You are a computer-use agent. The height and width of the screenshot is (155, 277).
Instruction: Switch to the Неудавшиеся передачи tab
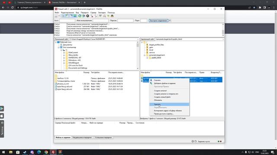(x=82, y=138)
